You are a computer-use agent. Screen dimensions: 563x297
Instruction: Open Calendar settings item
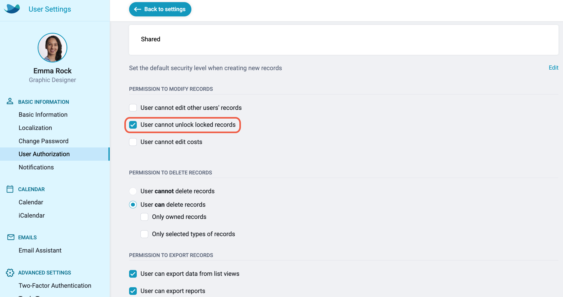pyautogui.click(x=31, y=202)
